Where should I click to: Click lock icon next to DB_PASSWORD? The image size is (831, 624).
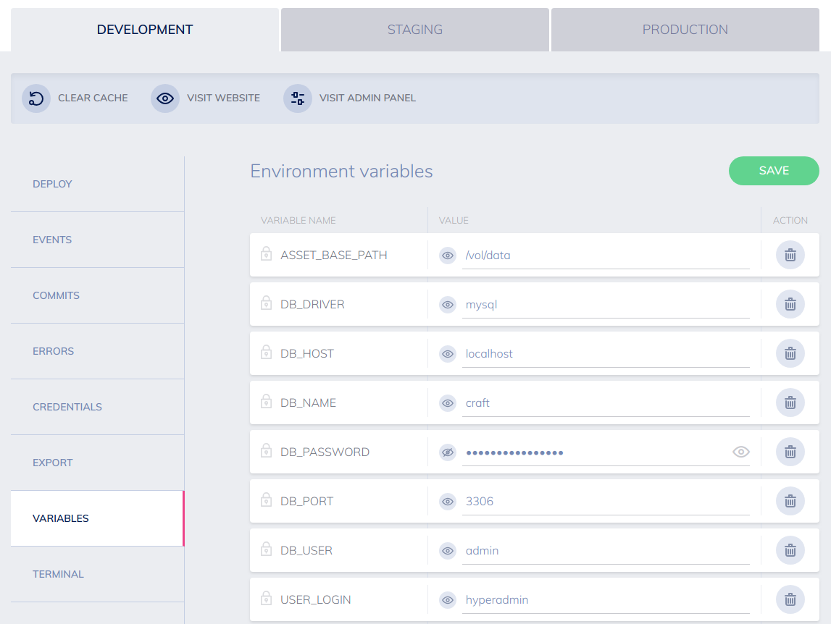pos(266,451)
